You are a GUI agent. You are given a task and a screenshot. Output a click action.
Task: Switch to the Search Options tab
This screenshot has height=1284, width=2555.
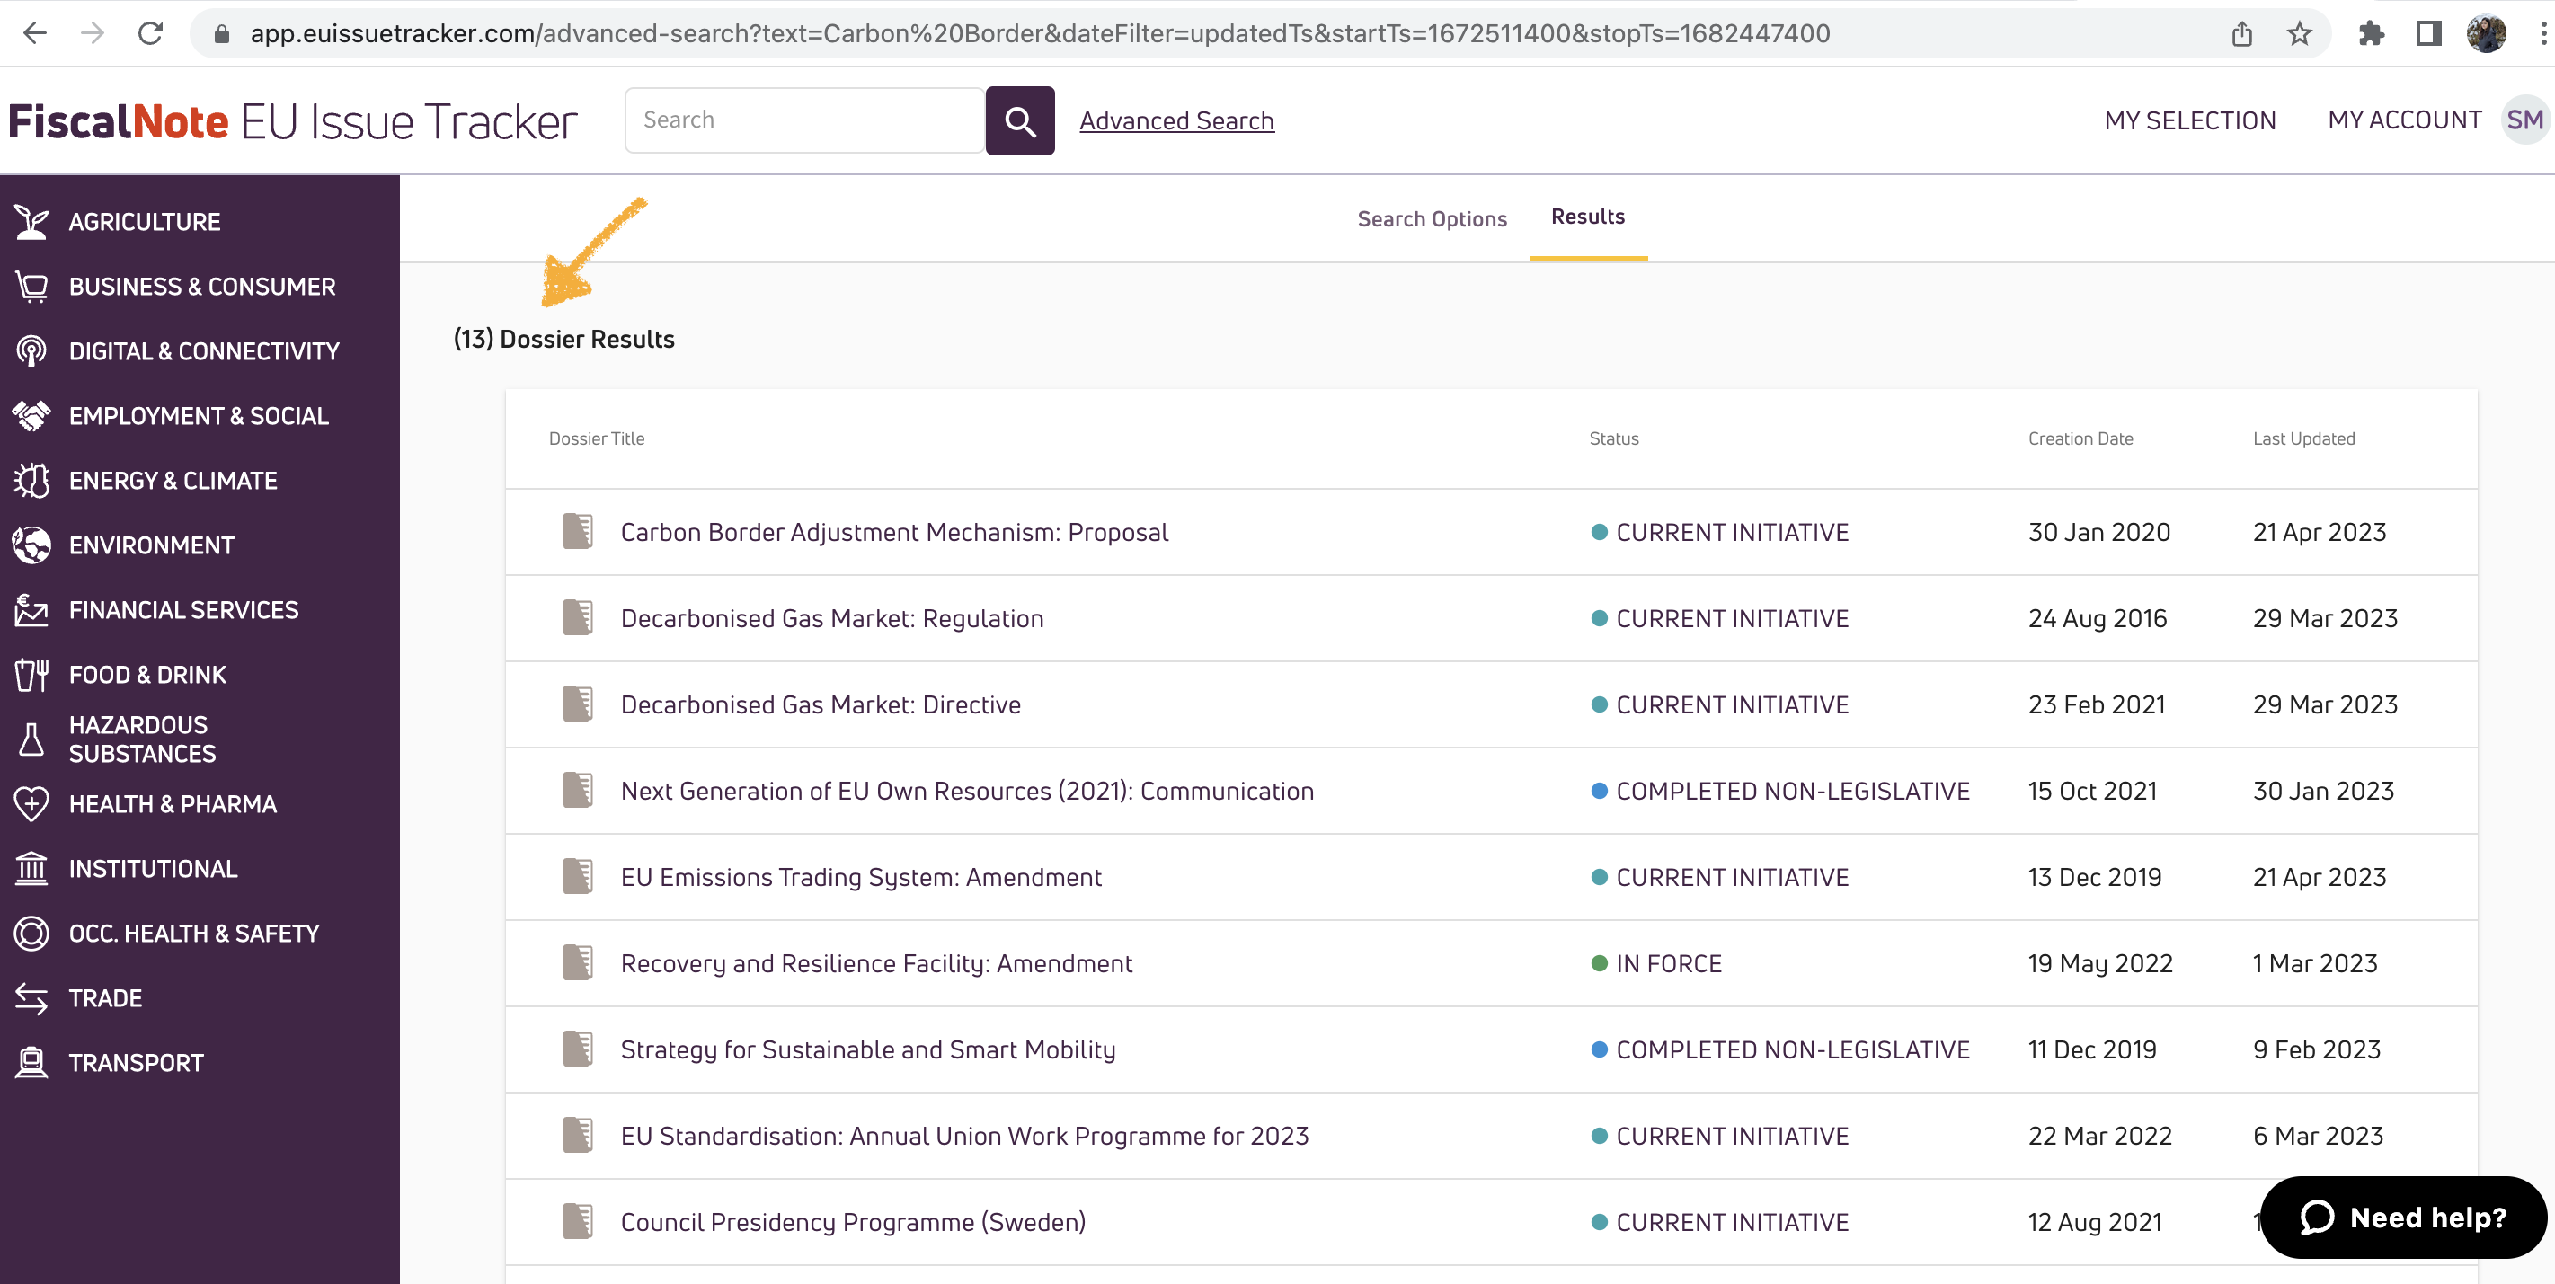pos(1432,218)
